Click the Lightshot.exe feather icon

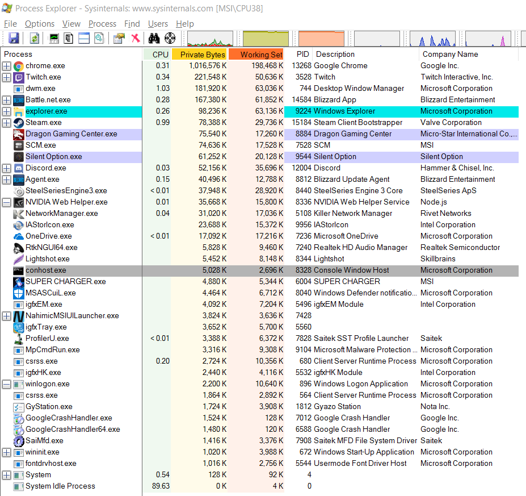pyautogui.click(x=19, y=259)
